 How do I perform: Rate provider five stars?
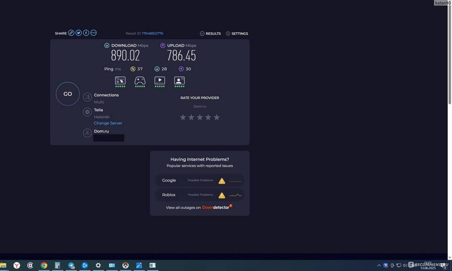(217, 117)
